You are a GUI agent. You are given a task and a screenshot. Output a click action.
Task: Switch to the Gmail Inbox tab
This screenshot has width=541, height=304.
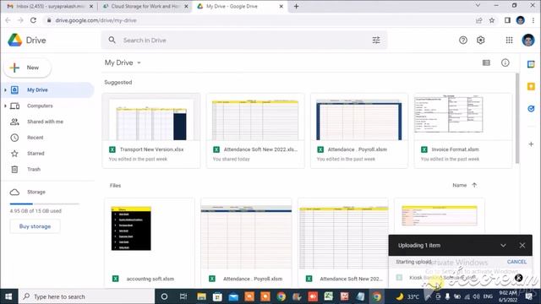[x=49, y=6]
